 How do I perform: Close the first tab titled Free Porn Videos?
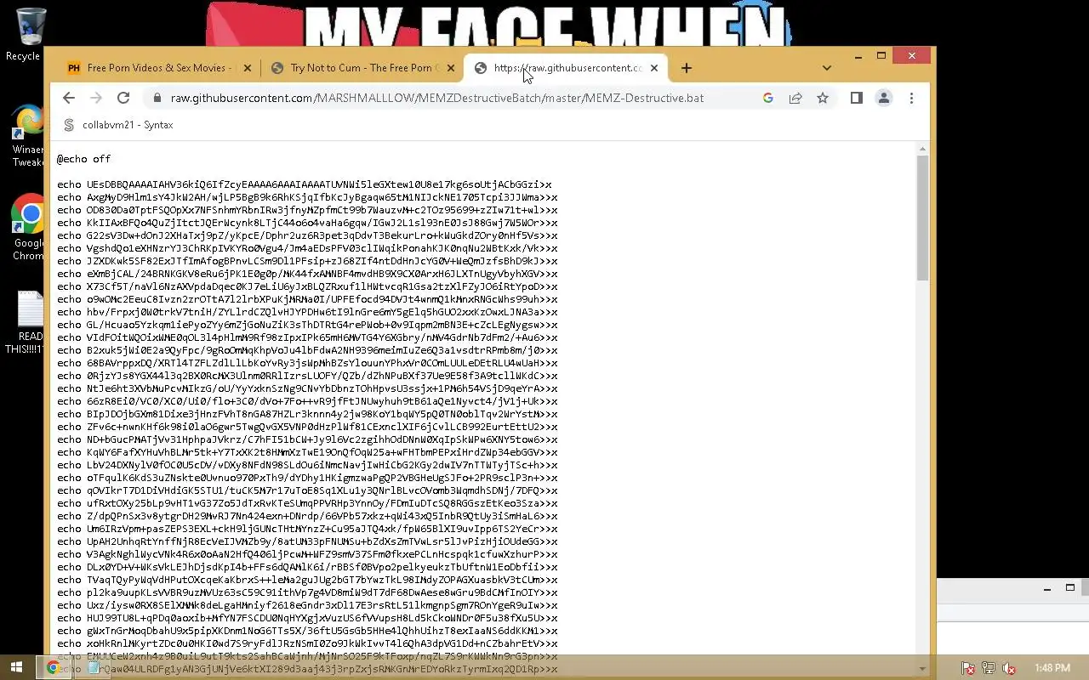pos(248,68)
